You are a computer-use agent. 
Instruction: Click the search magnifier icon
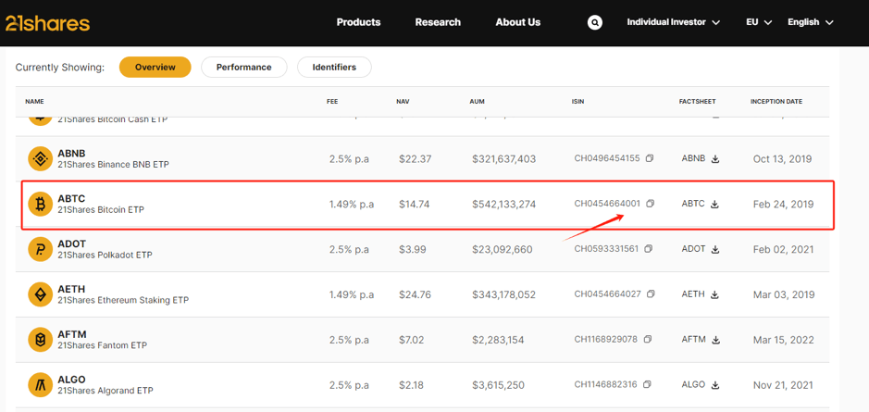[595, 22]
